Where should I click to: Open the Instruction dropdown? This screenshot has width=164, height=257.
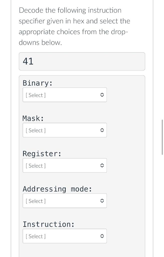(65, 236)
